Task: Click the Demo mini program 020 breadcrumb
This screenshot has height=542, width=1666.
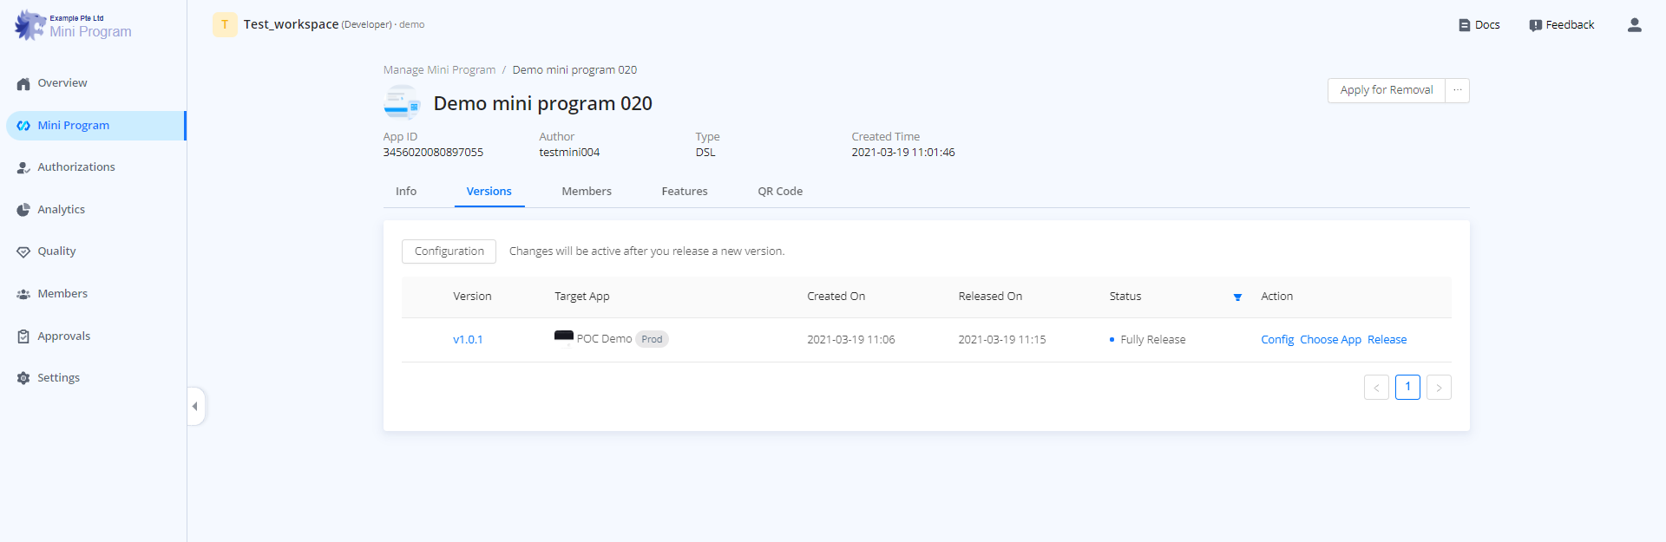Action: click(x=574, y=70)
